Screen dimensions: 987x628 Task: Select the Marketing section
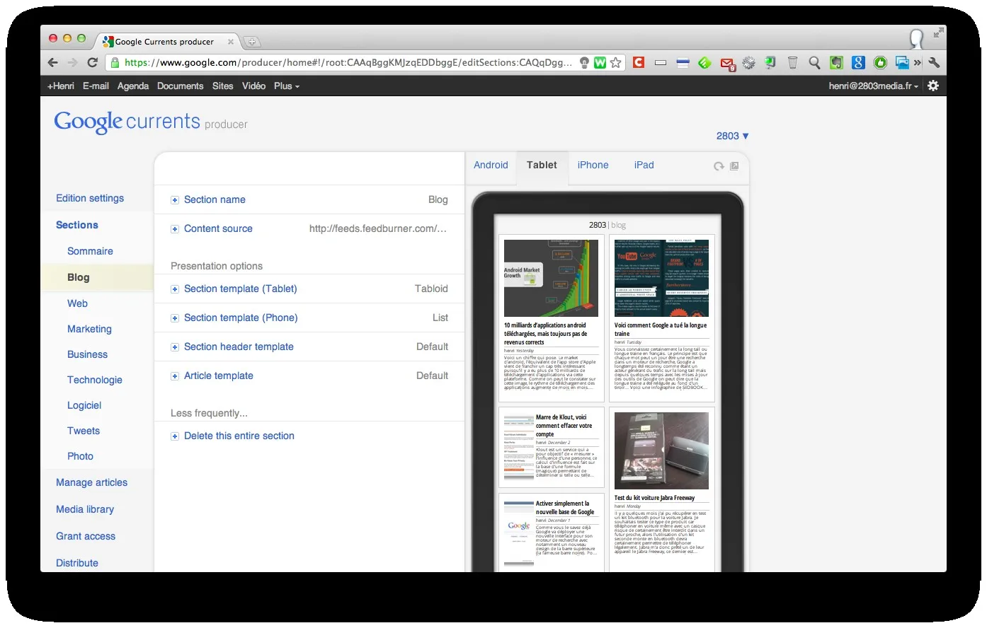(x=89, y=329)
